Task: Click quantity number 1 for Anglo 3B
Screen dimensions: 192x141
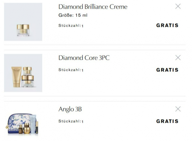Action: tap(82, 122)
